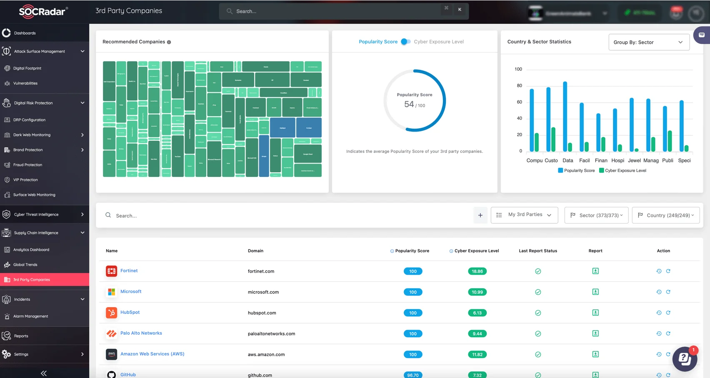
Task: Open Surface Web Monitoring
Action: (34, 194)
